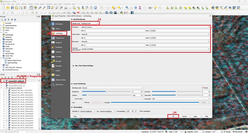Open the Zoomed in resampling dropdown
This screenshot has width=248, height=133.
click(x=88, y=111)
